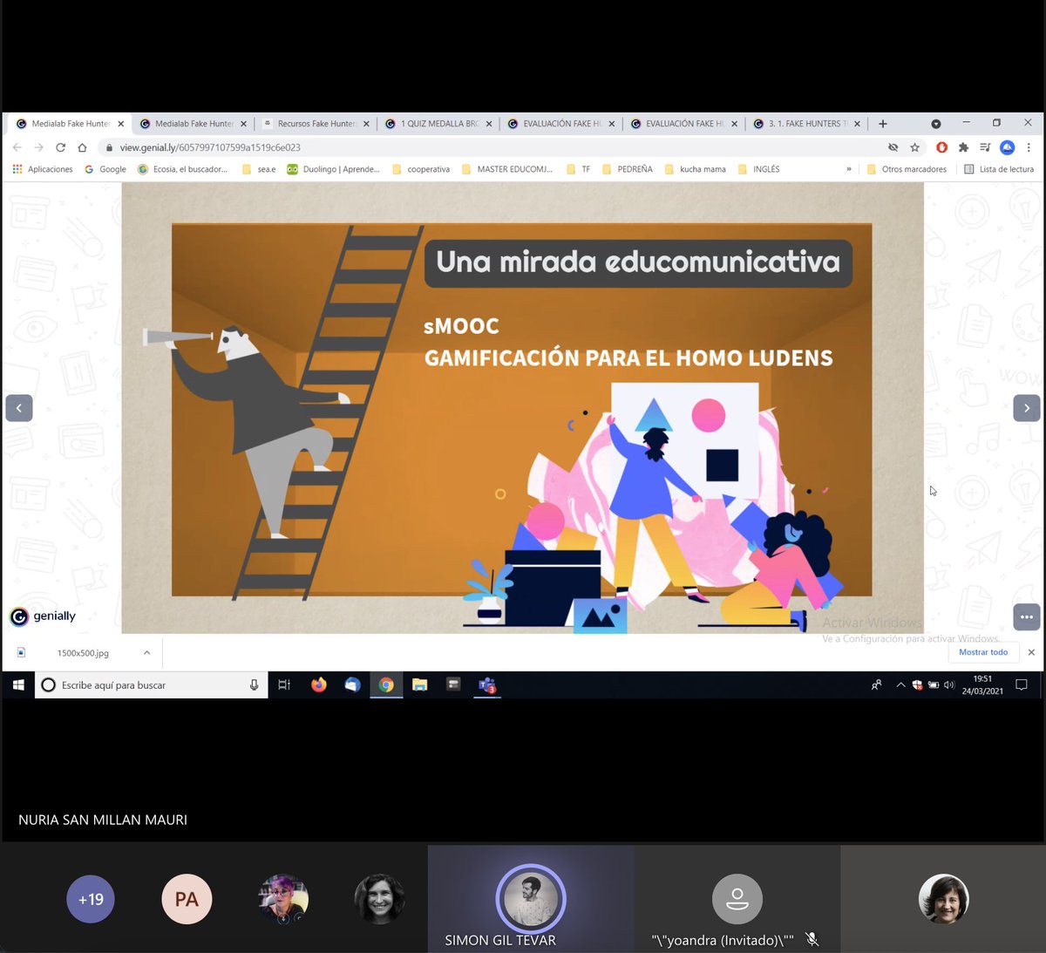The width and height of the screenshot is (1046, 953).
Task: Show hidden system tray icons
Action: (x=900, y=685)
